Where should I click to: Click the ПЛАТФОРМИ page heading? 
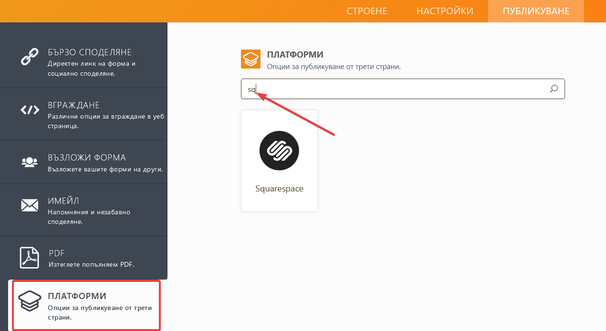click(295, 55)
